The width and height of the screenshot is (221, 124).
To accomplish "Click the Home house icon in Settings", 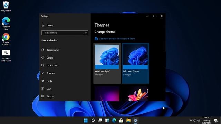I will coord(43,25).
